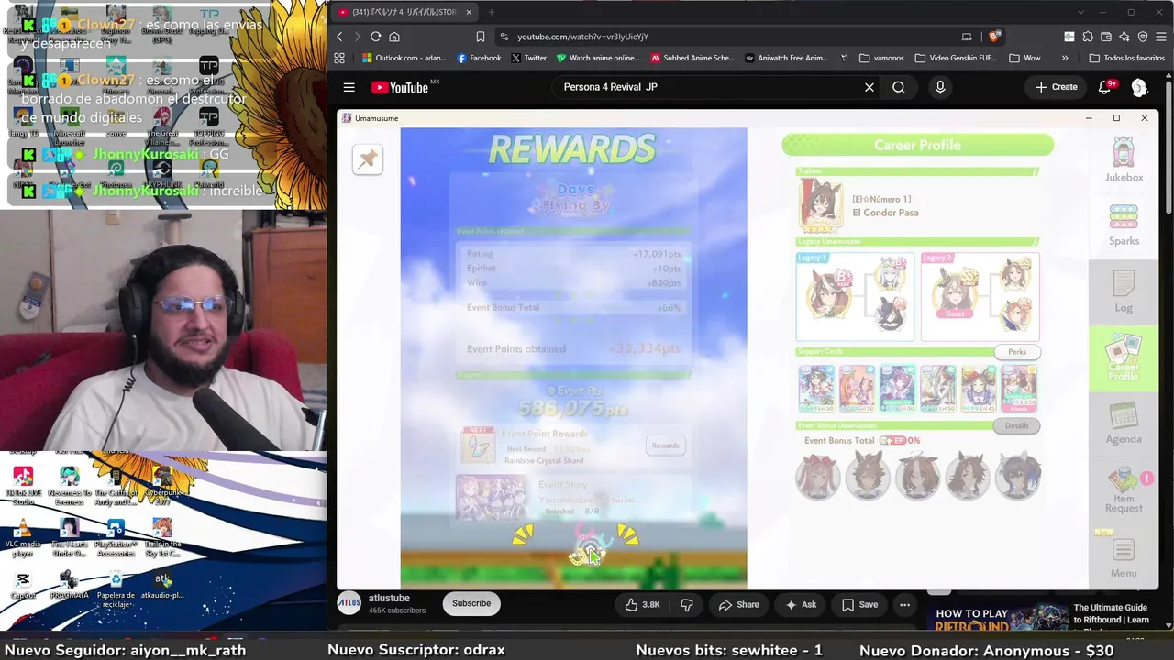The width and height of the screenshot is (1174, 660).
Task: Open the Twitter bookmark
Action: 529,58
